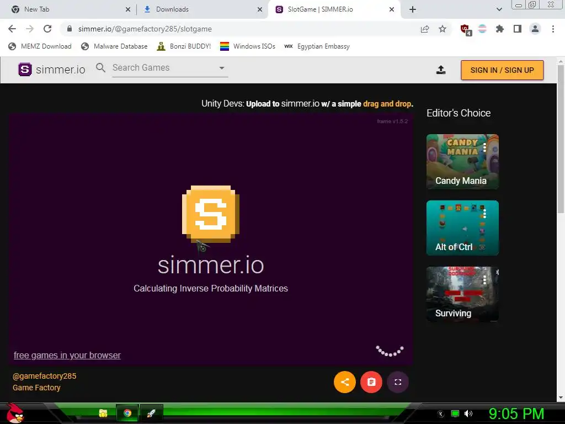Click the simmer.io header wordmark
This screenshot has width=565, height=424.
pos(61,69)
